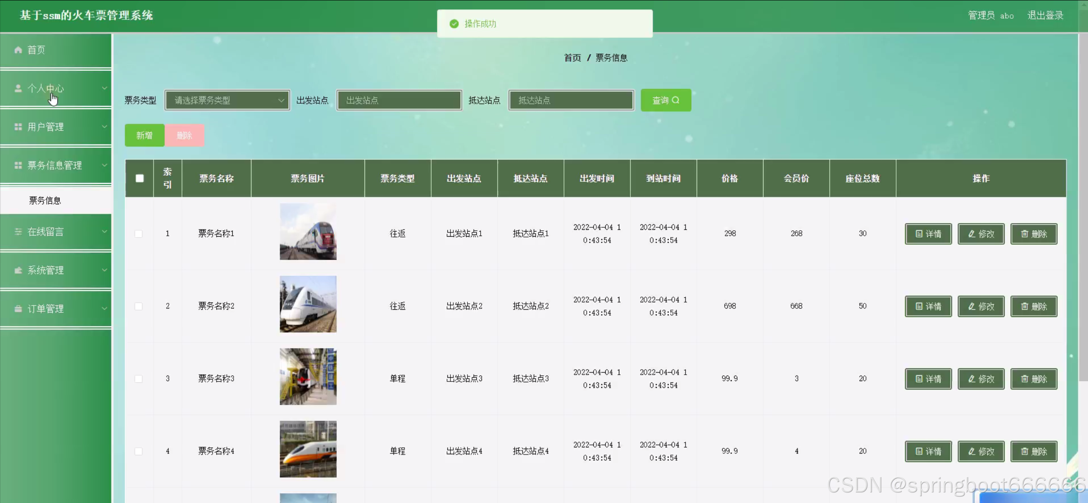Click the 抵达站点4 cell
The image size is (1088, 503).
click(530, 451)
